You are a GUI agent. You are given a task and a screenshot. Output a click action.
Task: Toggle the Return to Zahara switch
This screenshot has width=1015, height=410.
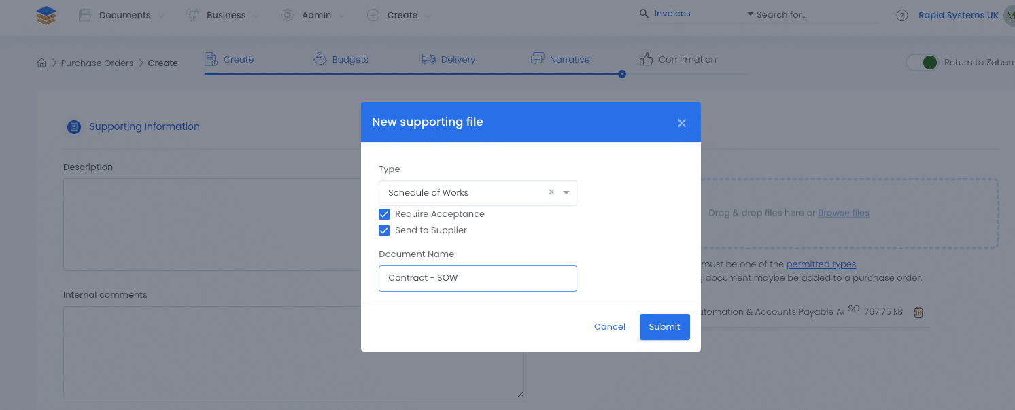923,63
